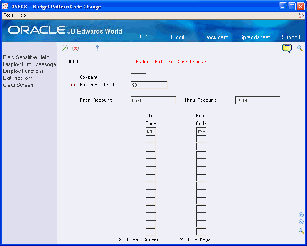Focus the Company input field
The image size is (307, 246).
[x=138, y=77]
